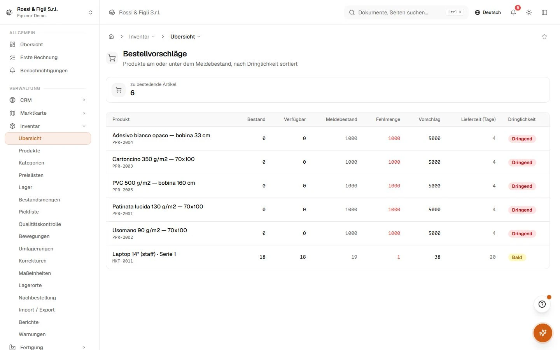560x350 pixels.
Task: Select the Usomano 90 g/m2 — 70x100 row
Action: point(328,233)
